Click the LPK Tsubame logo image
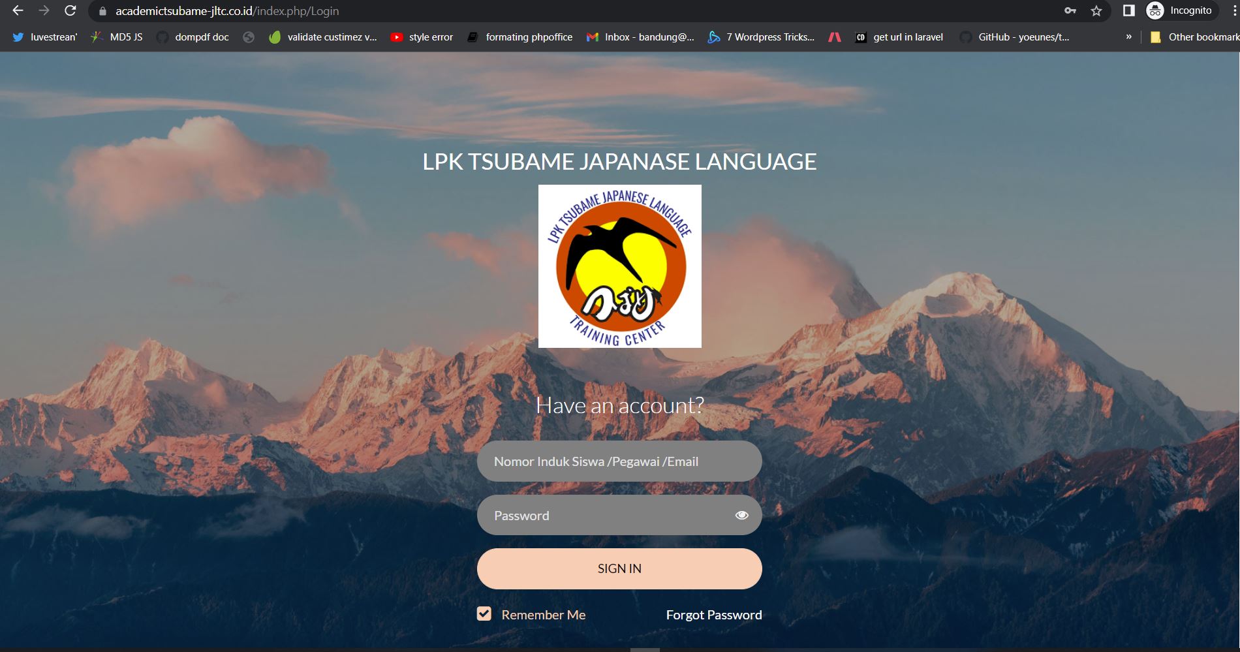1240x652 pixels. tap(619, 266)
